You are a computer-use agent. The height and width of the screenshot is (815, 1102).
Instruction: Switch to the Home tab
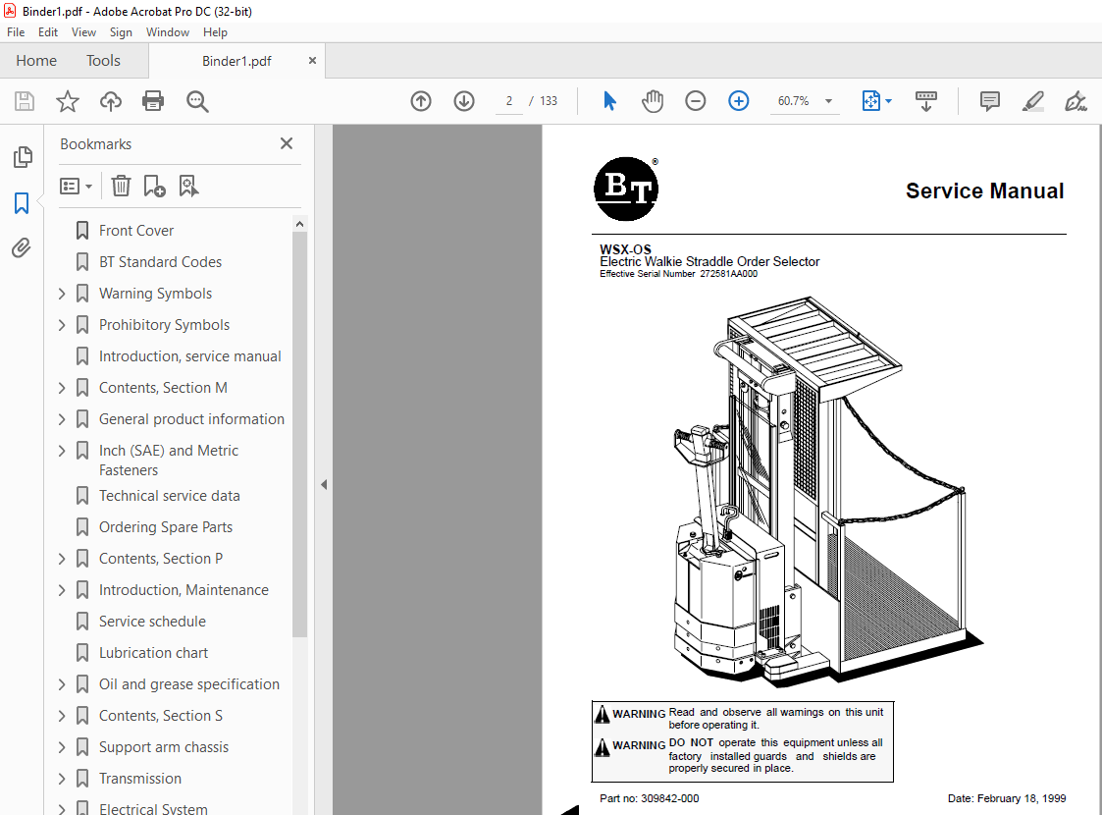pos(36,61)
